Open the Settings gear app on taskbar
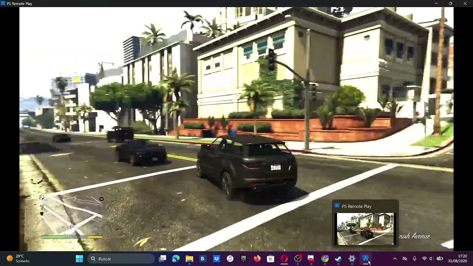This screenshot has width=473, height=266. pyautogui.click(x=352, y=259)
